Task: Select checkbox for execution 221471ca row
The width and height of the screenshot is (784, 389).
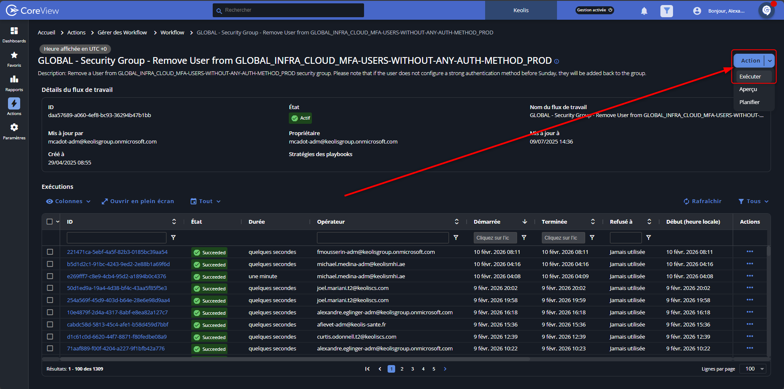Action: (x=50, y=252)
